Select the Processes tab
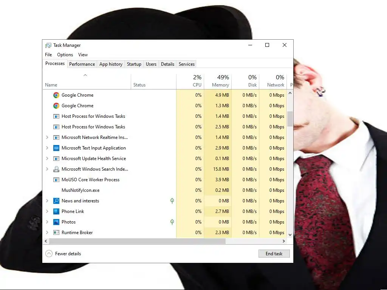This screenshot has height=290, width=387. tap(55, 63)
